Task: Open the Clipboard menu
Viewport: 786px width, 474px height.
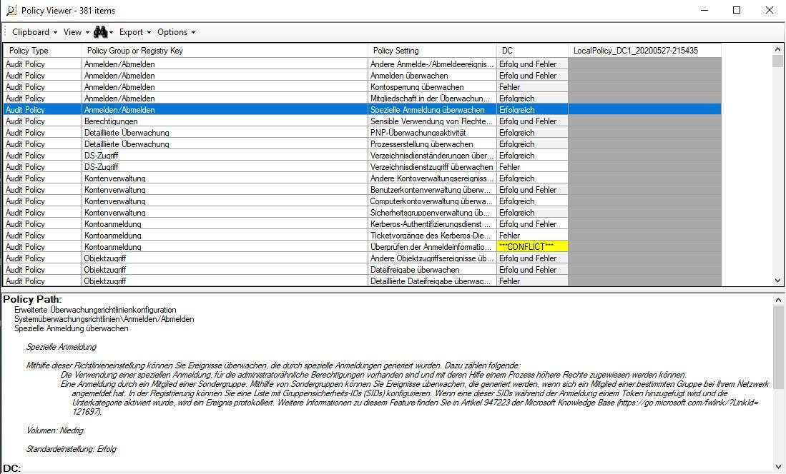Action: click(x=34, y=32)
